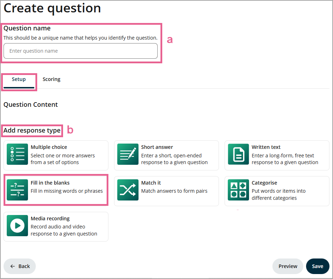Click the Multiple choice list icon
This screenshot has width=333, height=279.
point(17,155)
